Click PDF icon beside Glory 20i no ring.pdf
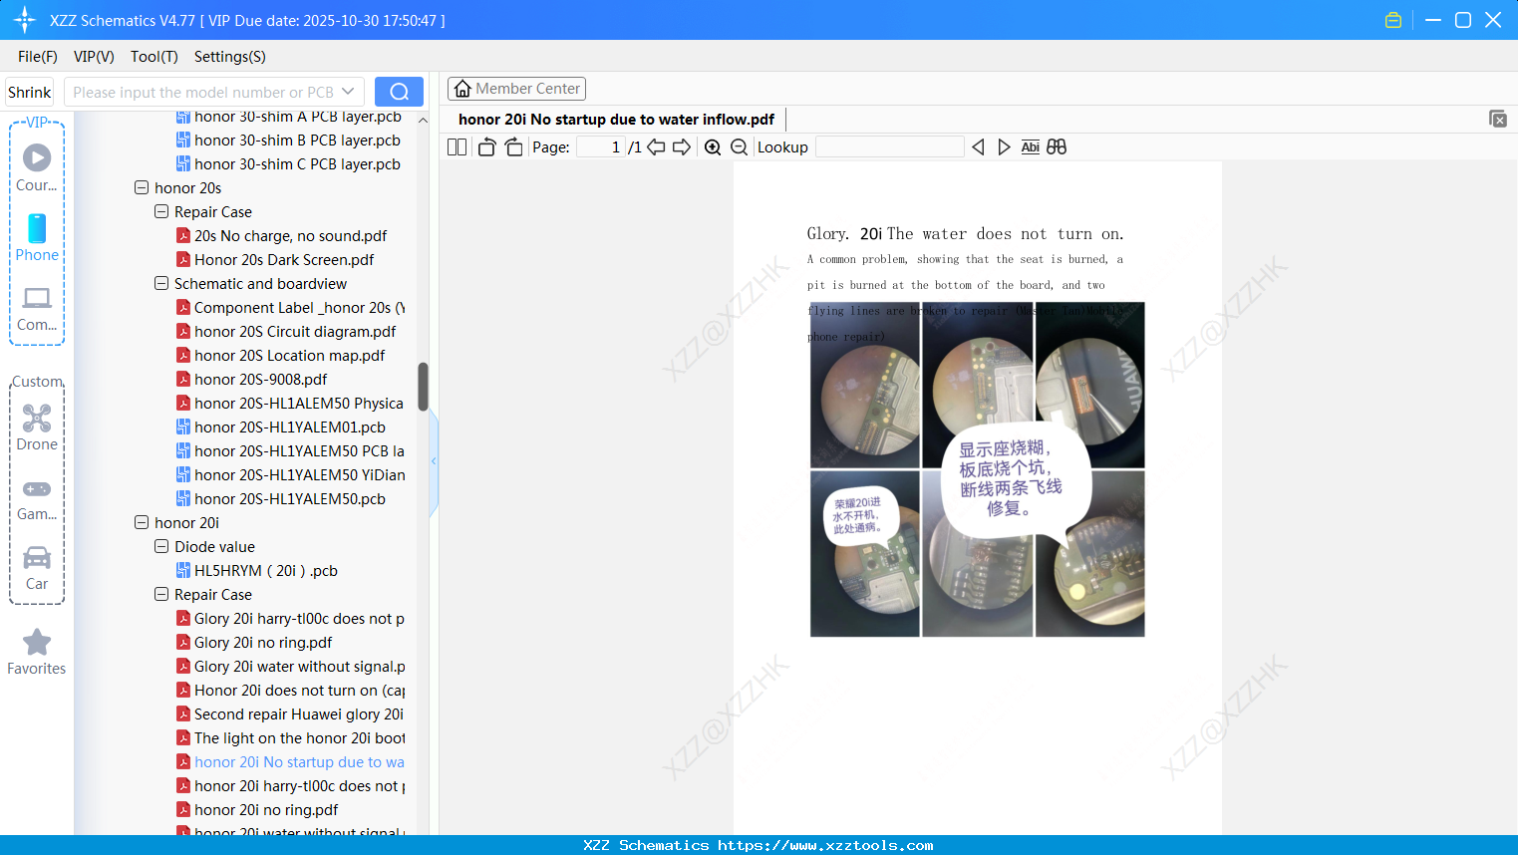The image size is (1518, 855). pyautogui.click(x=183, y=642)
